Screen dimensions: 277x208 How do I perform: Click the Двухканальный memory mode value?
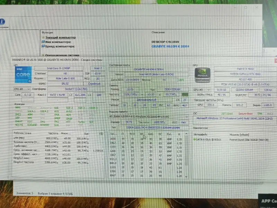146,100
